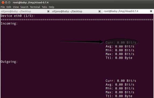Close the second oltjano@baby tab

99,11
